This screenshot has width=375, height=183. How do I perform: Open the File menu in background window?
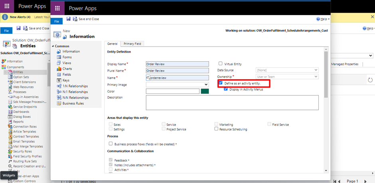coord(6,31)
